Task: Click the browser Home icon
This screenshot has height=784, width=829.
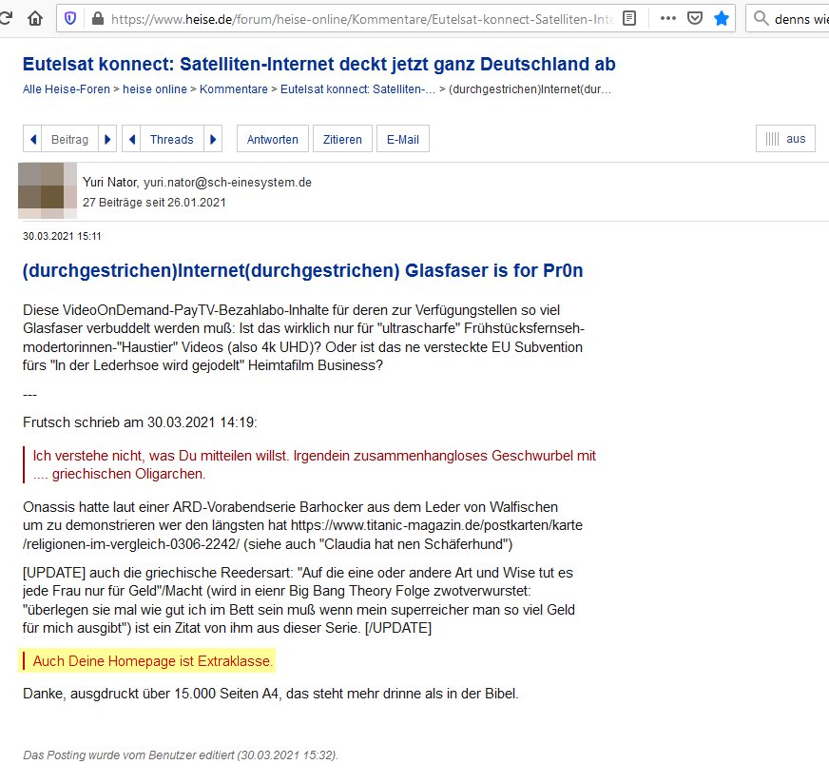Action: [35, 18]
